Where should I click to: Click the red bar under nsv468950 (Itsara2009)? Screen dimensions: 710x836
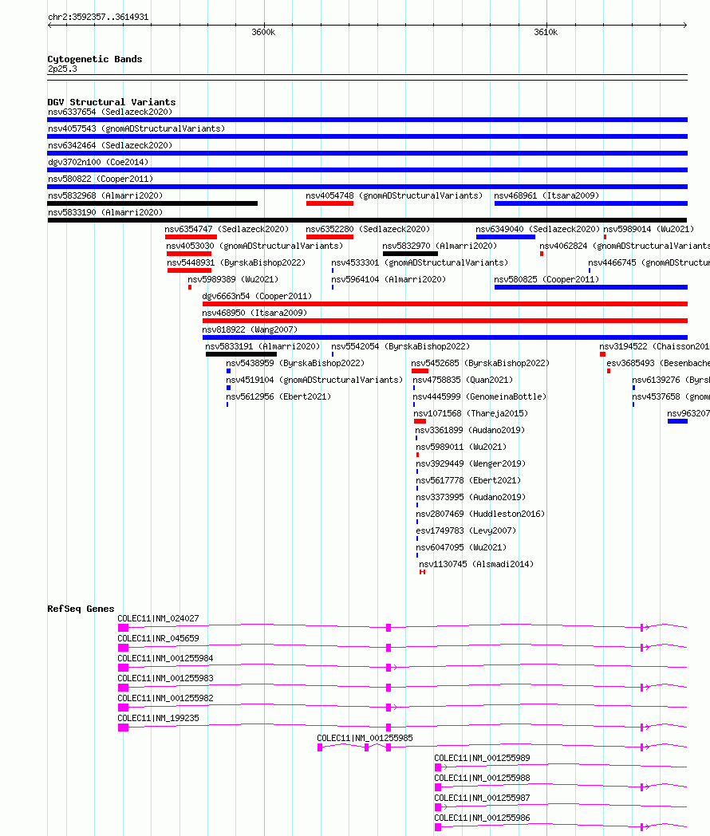coord(445,321)
